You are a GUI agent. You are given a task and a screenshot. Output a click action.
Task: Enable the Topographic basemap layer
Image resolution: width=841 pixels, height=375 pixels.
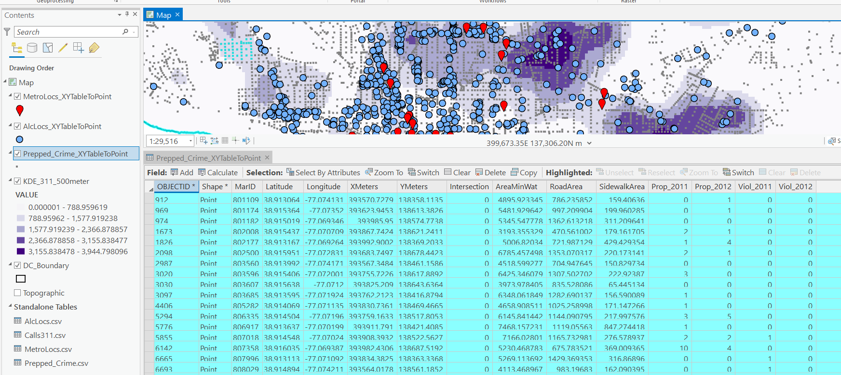coord(17,293)
